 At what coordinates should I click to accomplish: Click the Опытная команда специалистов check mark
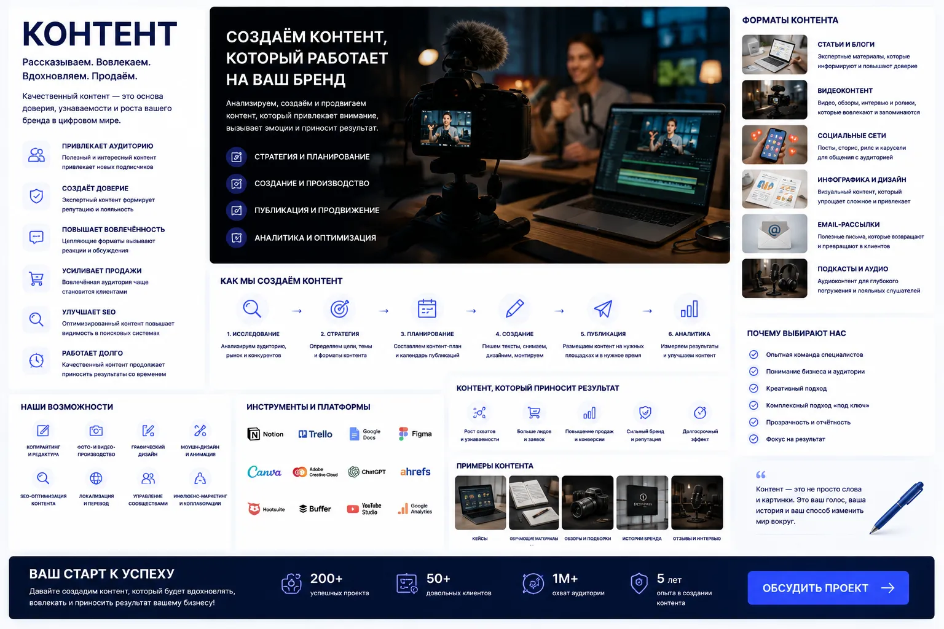click(753, 354)
